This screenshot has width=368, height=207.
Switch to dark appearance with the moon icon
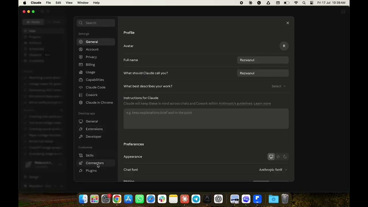(285, 157)
